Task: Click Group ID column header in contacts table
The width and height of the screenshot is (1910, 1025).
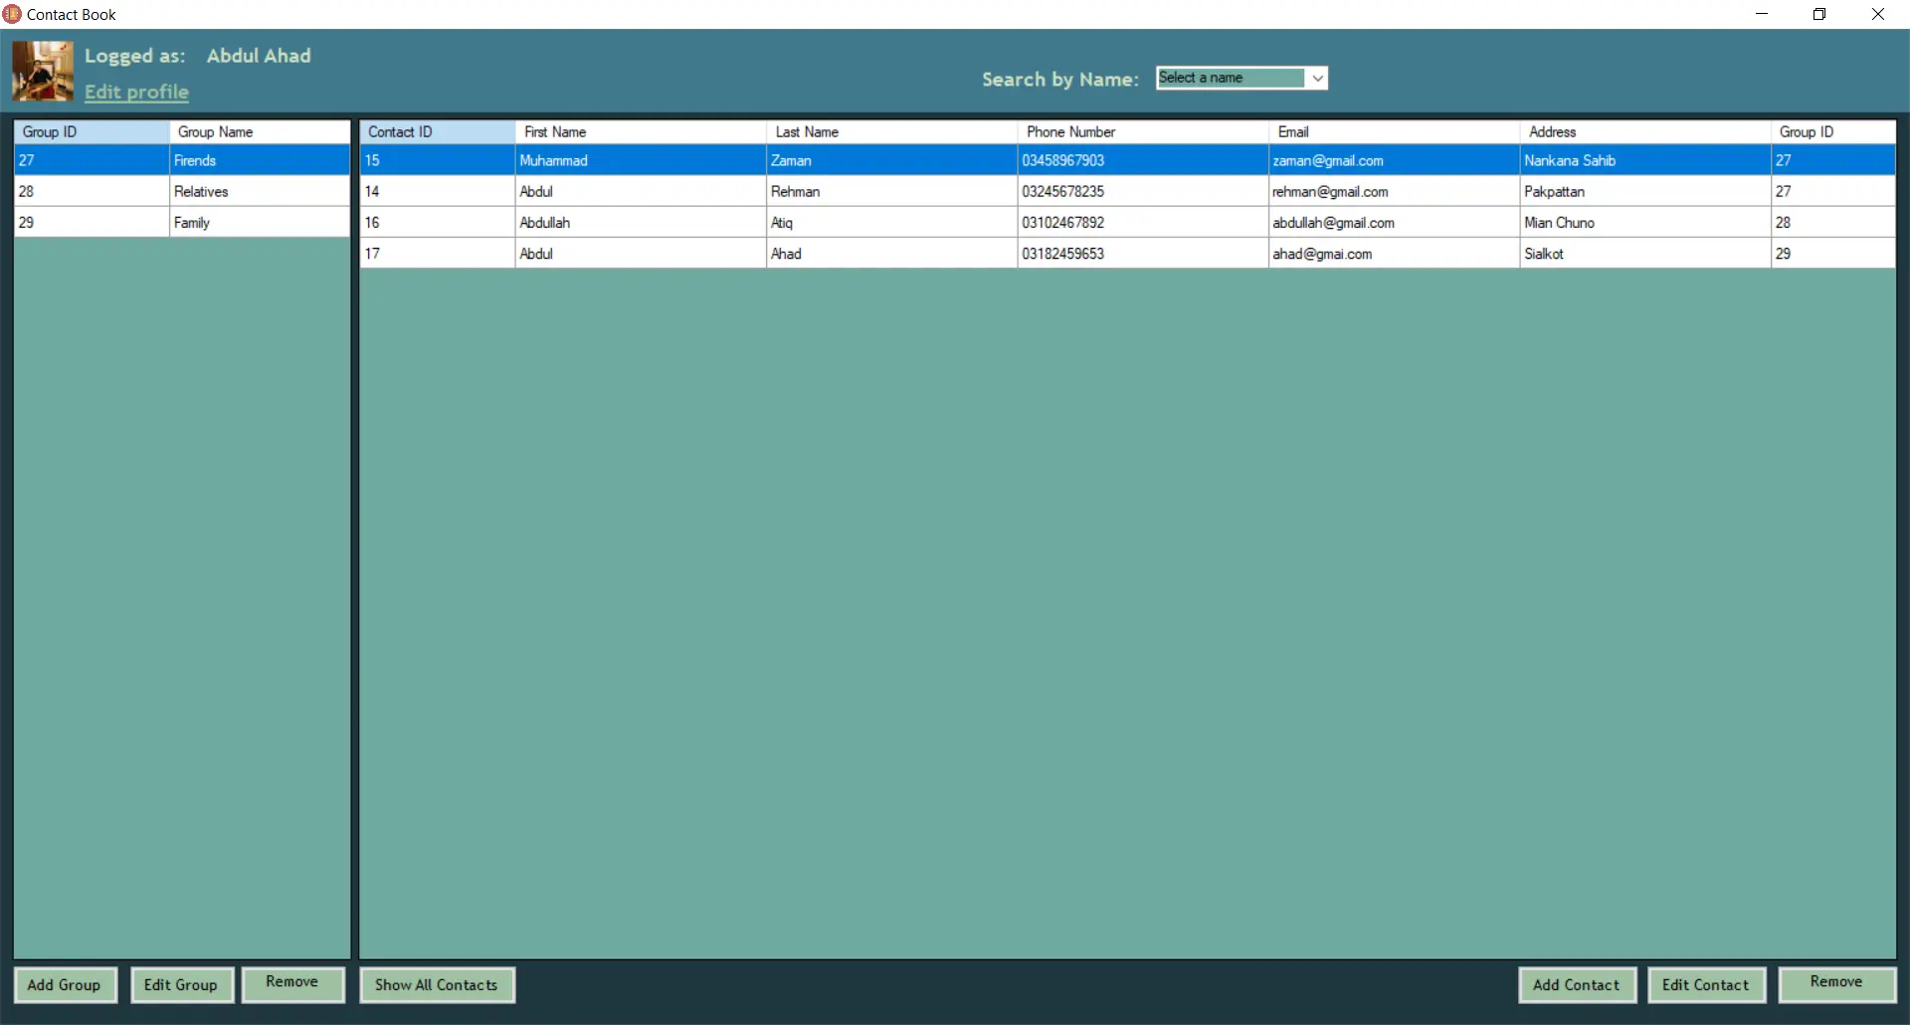Action: 1833,132
